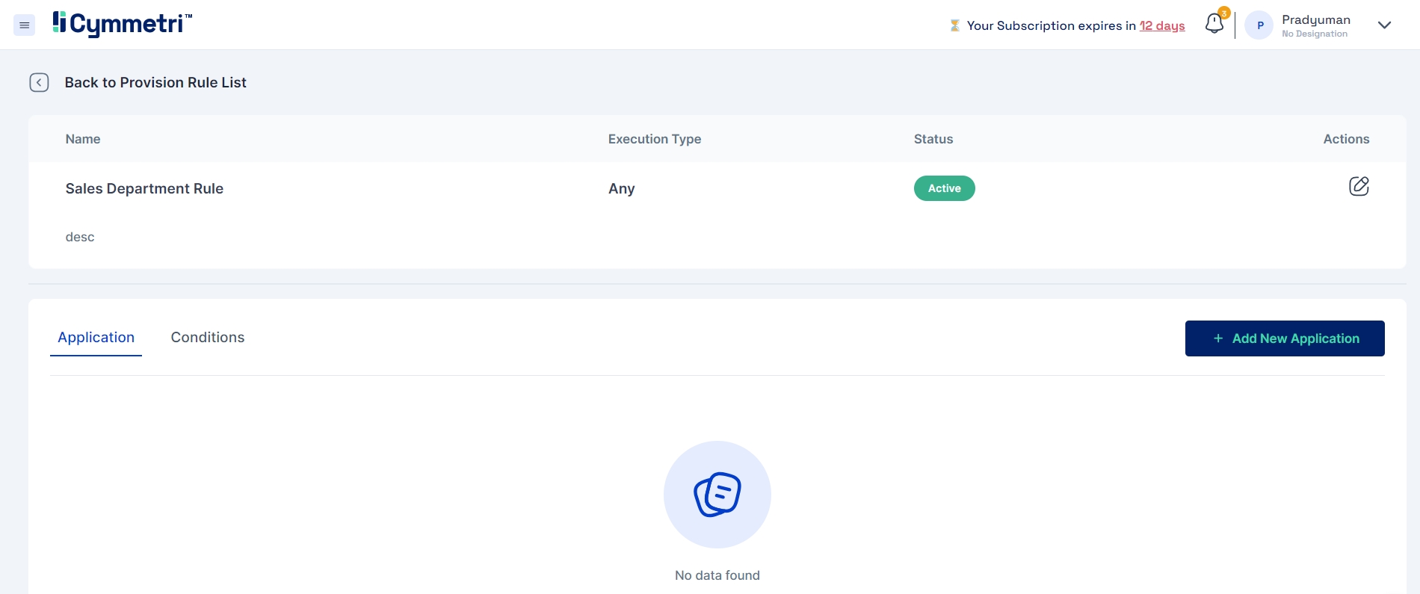Click the Active status badge
The image size is (1420, 594).
944,188
